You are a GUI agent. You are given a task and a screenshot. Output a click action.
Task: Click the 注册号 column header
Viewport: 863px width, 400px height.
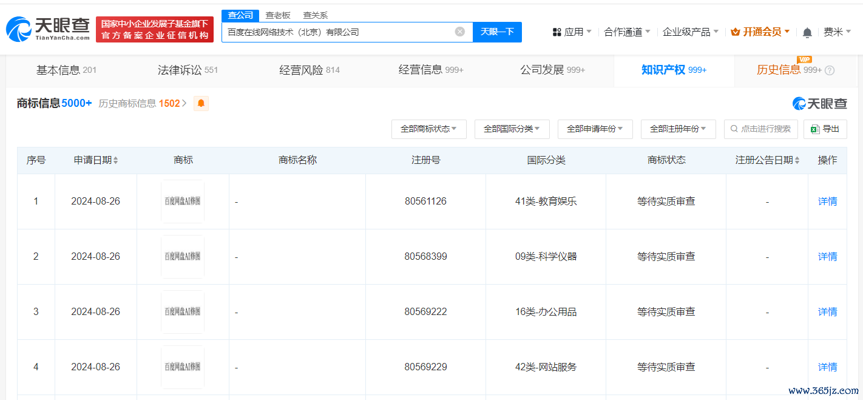425,160
